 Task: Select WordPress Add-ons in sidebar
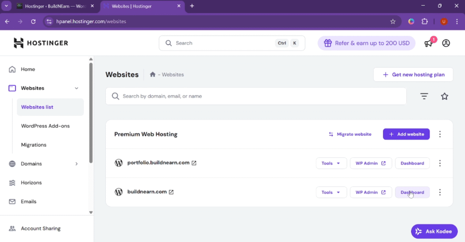[45, 126]
